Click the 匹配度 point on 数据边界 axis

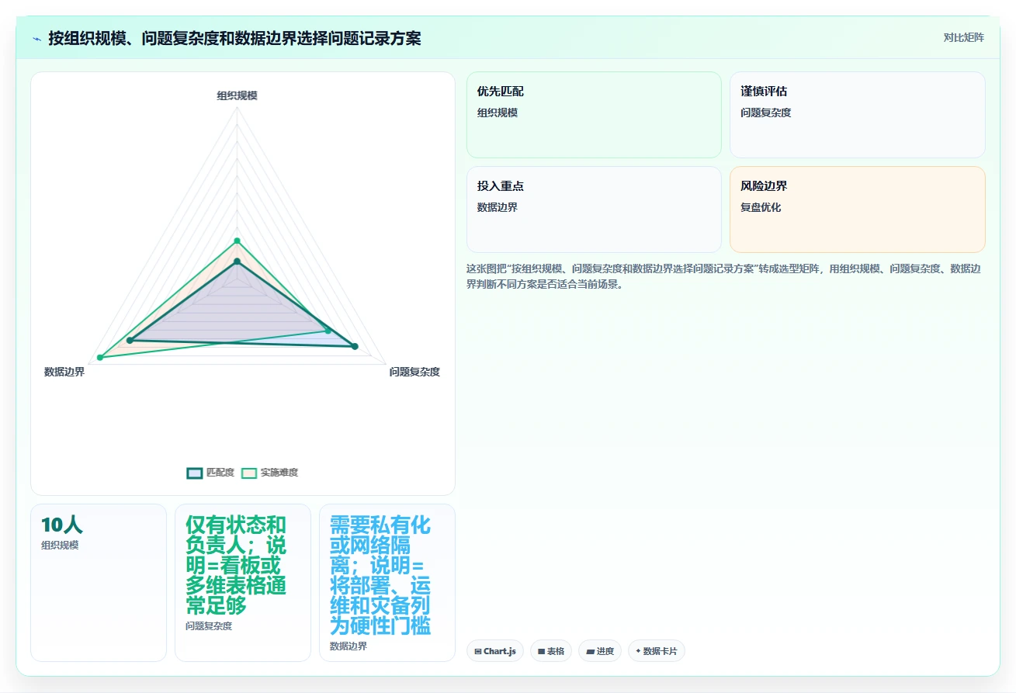tap(130, 341)
